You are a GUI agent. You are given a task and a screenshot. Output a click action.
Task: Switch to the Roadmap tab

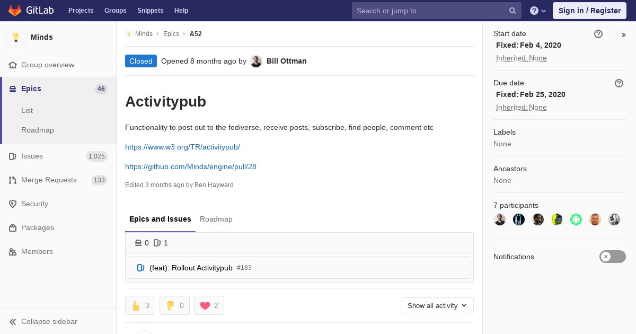pyautogui.click(x=216, y=219)
